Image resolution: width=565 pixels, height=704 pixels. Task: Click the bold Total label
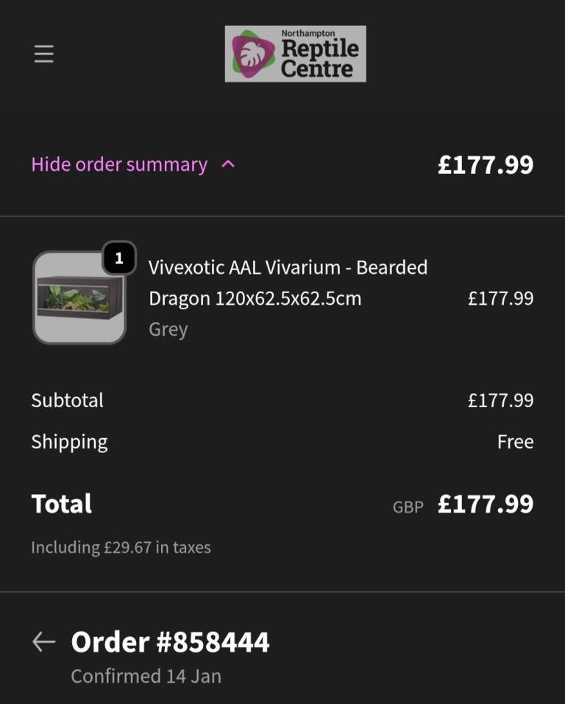[x=62, y=504]
